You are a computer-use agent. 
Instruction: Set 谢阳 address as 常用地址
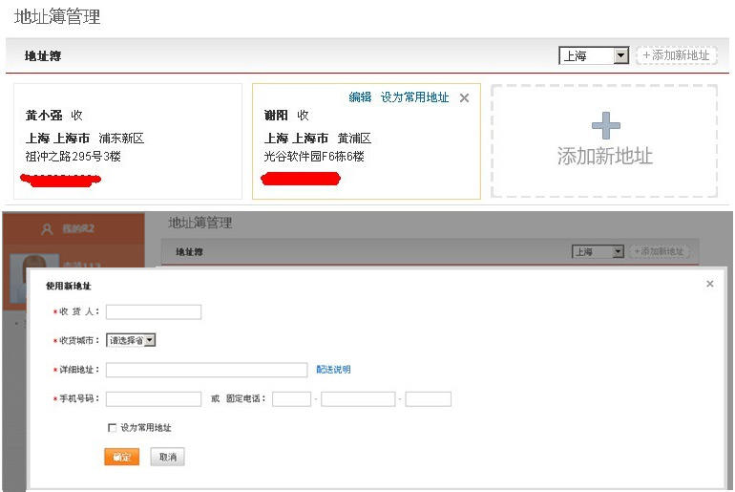coord(414,97)
